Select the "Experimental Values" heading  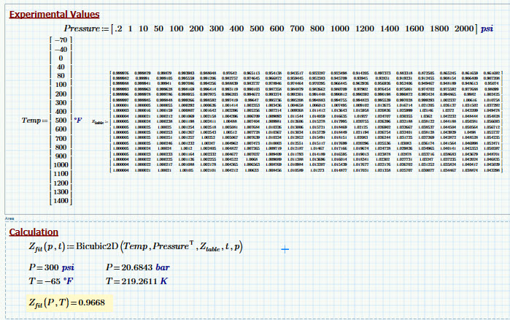[x=54, y=15]
